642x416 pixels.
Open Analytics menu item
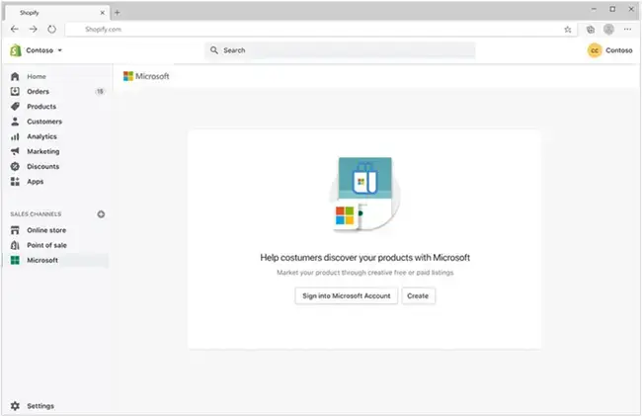point(41,136)
